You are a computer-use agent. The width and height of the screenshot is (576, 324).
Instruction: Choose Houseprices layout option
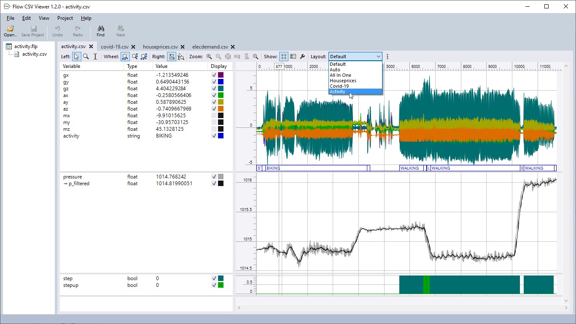point(355,81)
